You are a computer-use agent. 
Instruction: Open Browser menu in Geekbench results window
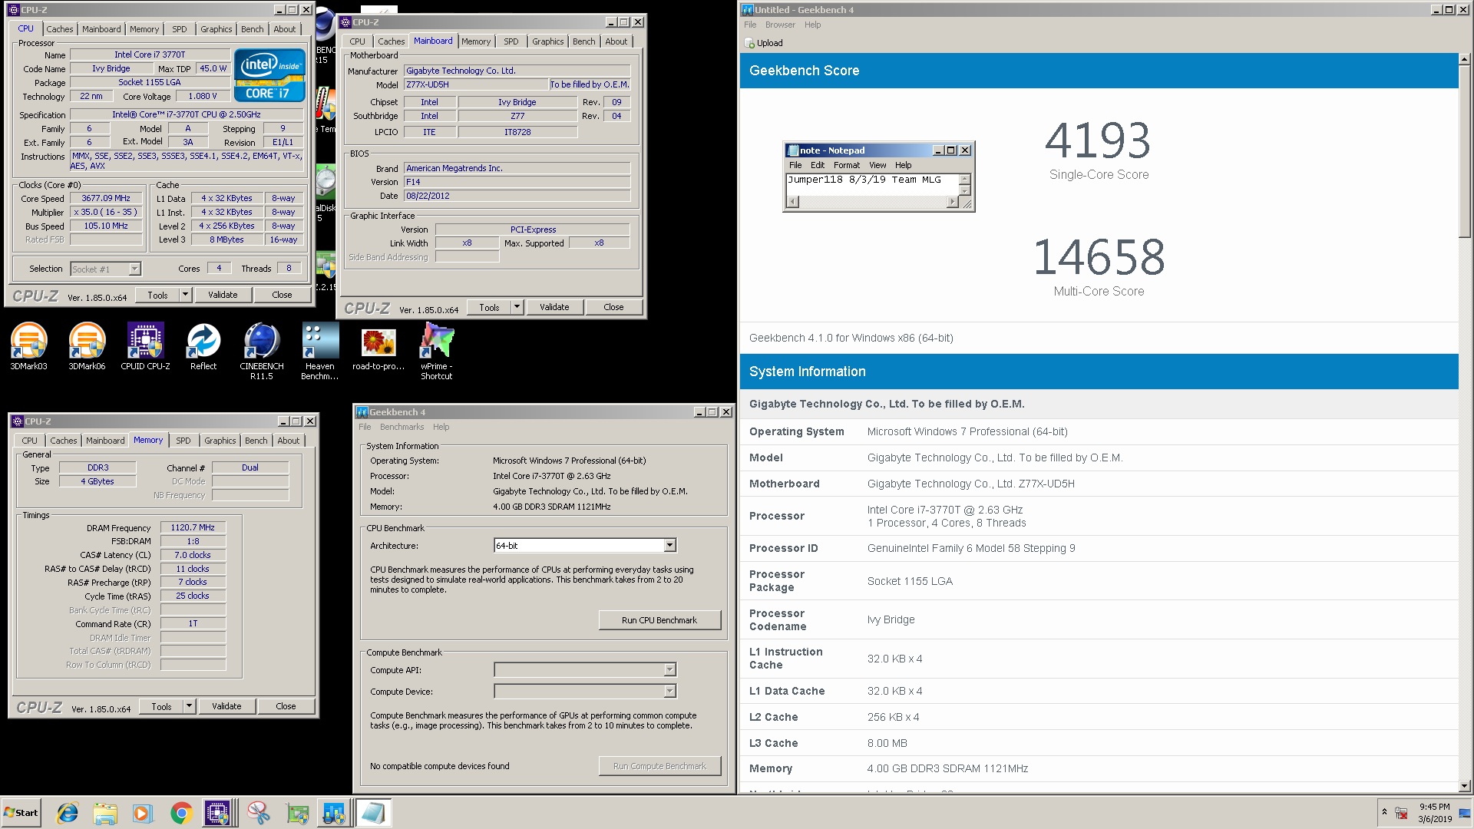780,25
